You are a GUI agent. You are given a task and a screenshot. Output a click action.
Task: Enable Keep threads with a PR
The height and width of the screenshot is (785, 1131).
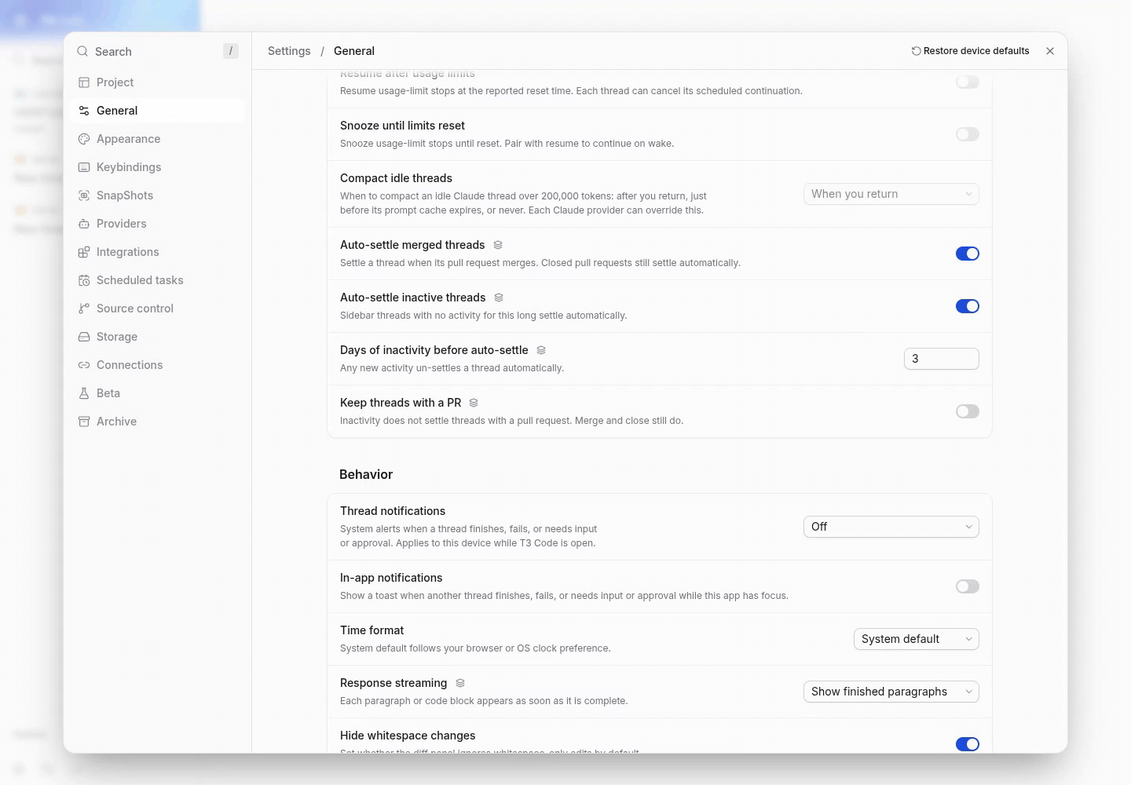[x=968, y=411]
